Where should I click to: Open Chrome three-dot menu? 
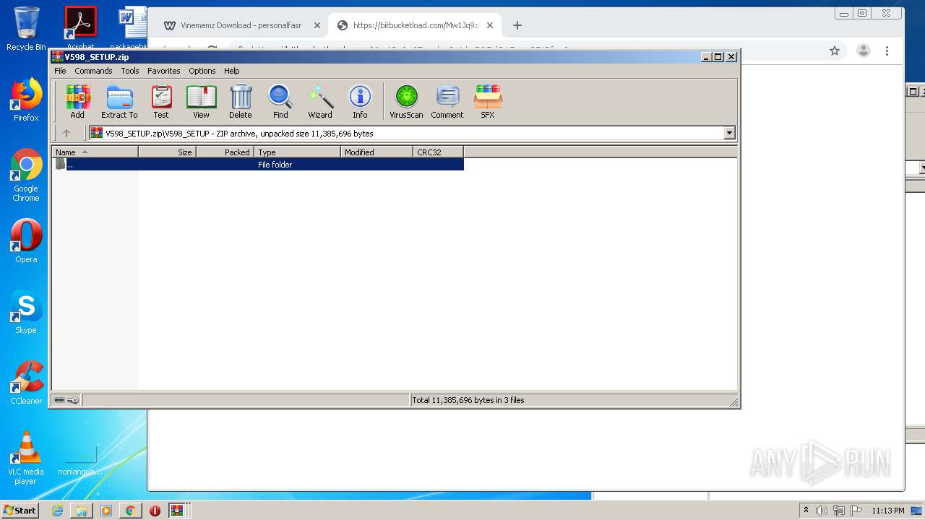(x=887, y=51)
